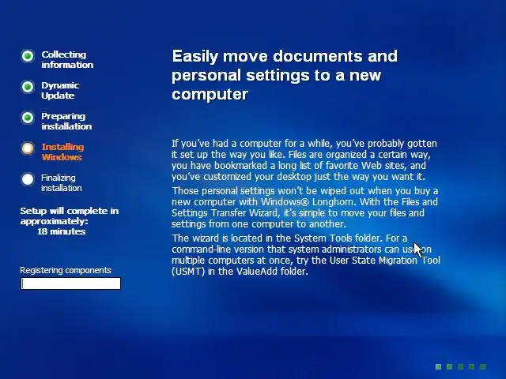Click the paragraph starting "If you've had a computer"

304,159
